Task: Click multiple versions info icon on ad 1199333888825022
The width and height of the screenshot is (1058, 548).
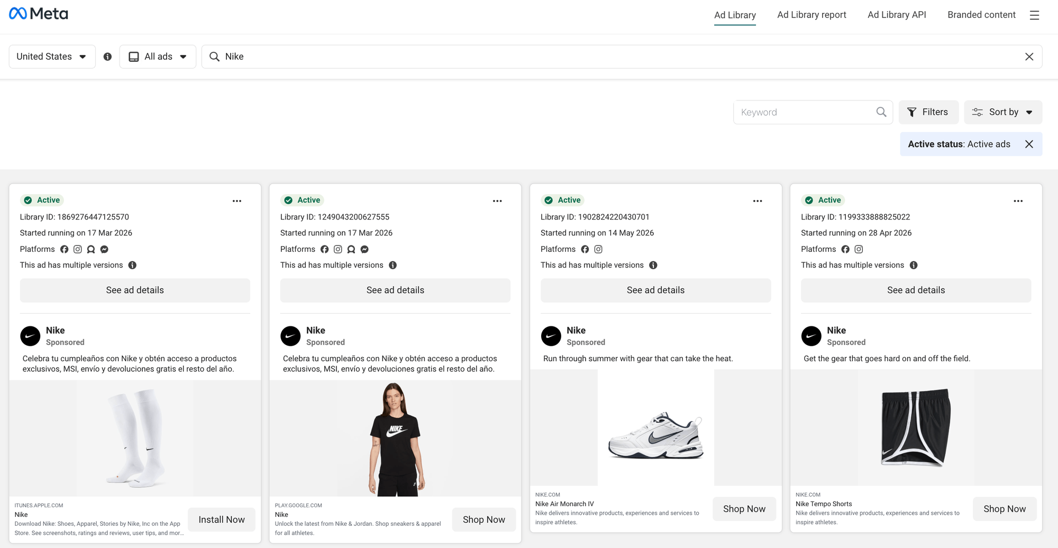Action: click(914, 265)
